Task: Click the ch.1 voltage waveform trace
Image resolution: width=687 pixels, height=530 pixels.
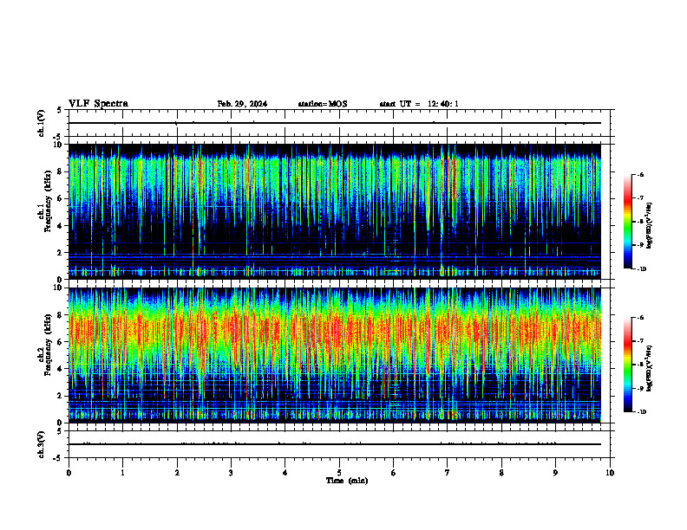Action: click(x=335, y=123)
